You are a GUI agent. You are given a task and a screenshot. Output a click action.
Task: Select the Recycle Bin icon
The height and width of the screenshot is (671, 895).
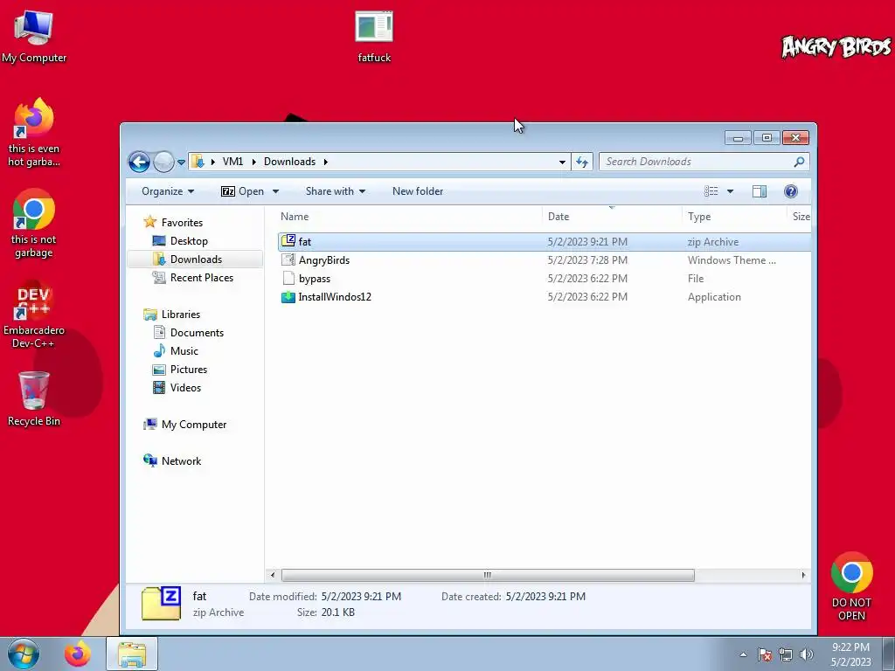[x=34, y=398]
